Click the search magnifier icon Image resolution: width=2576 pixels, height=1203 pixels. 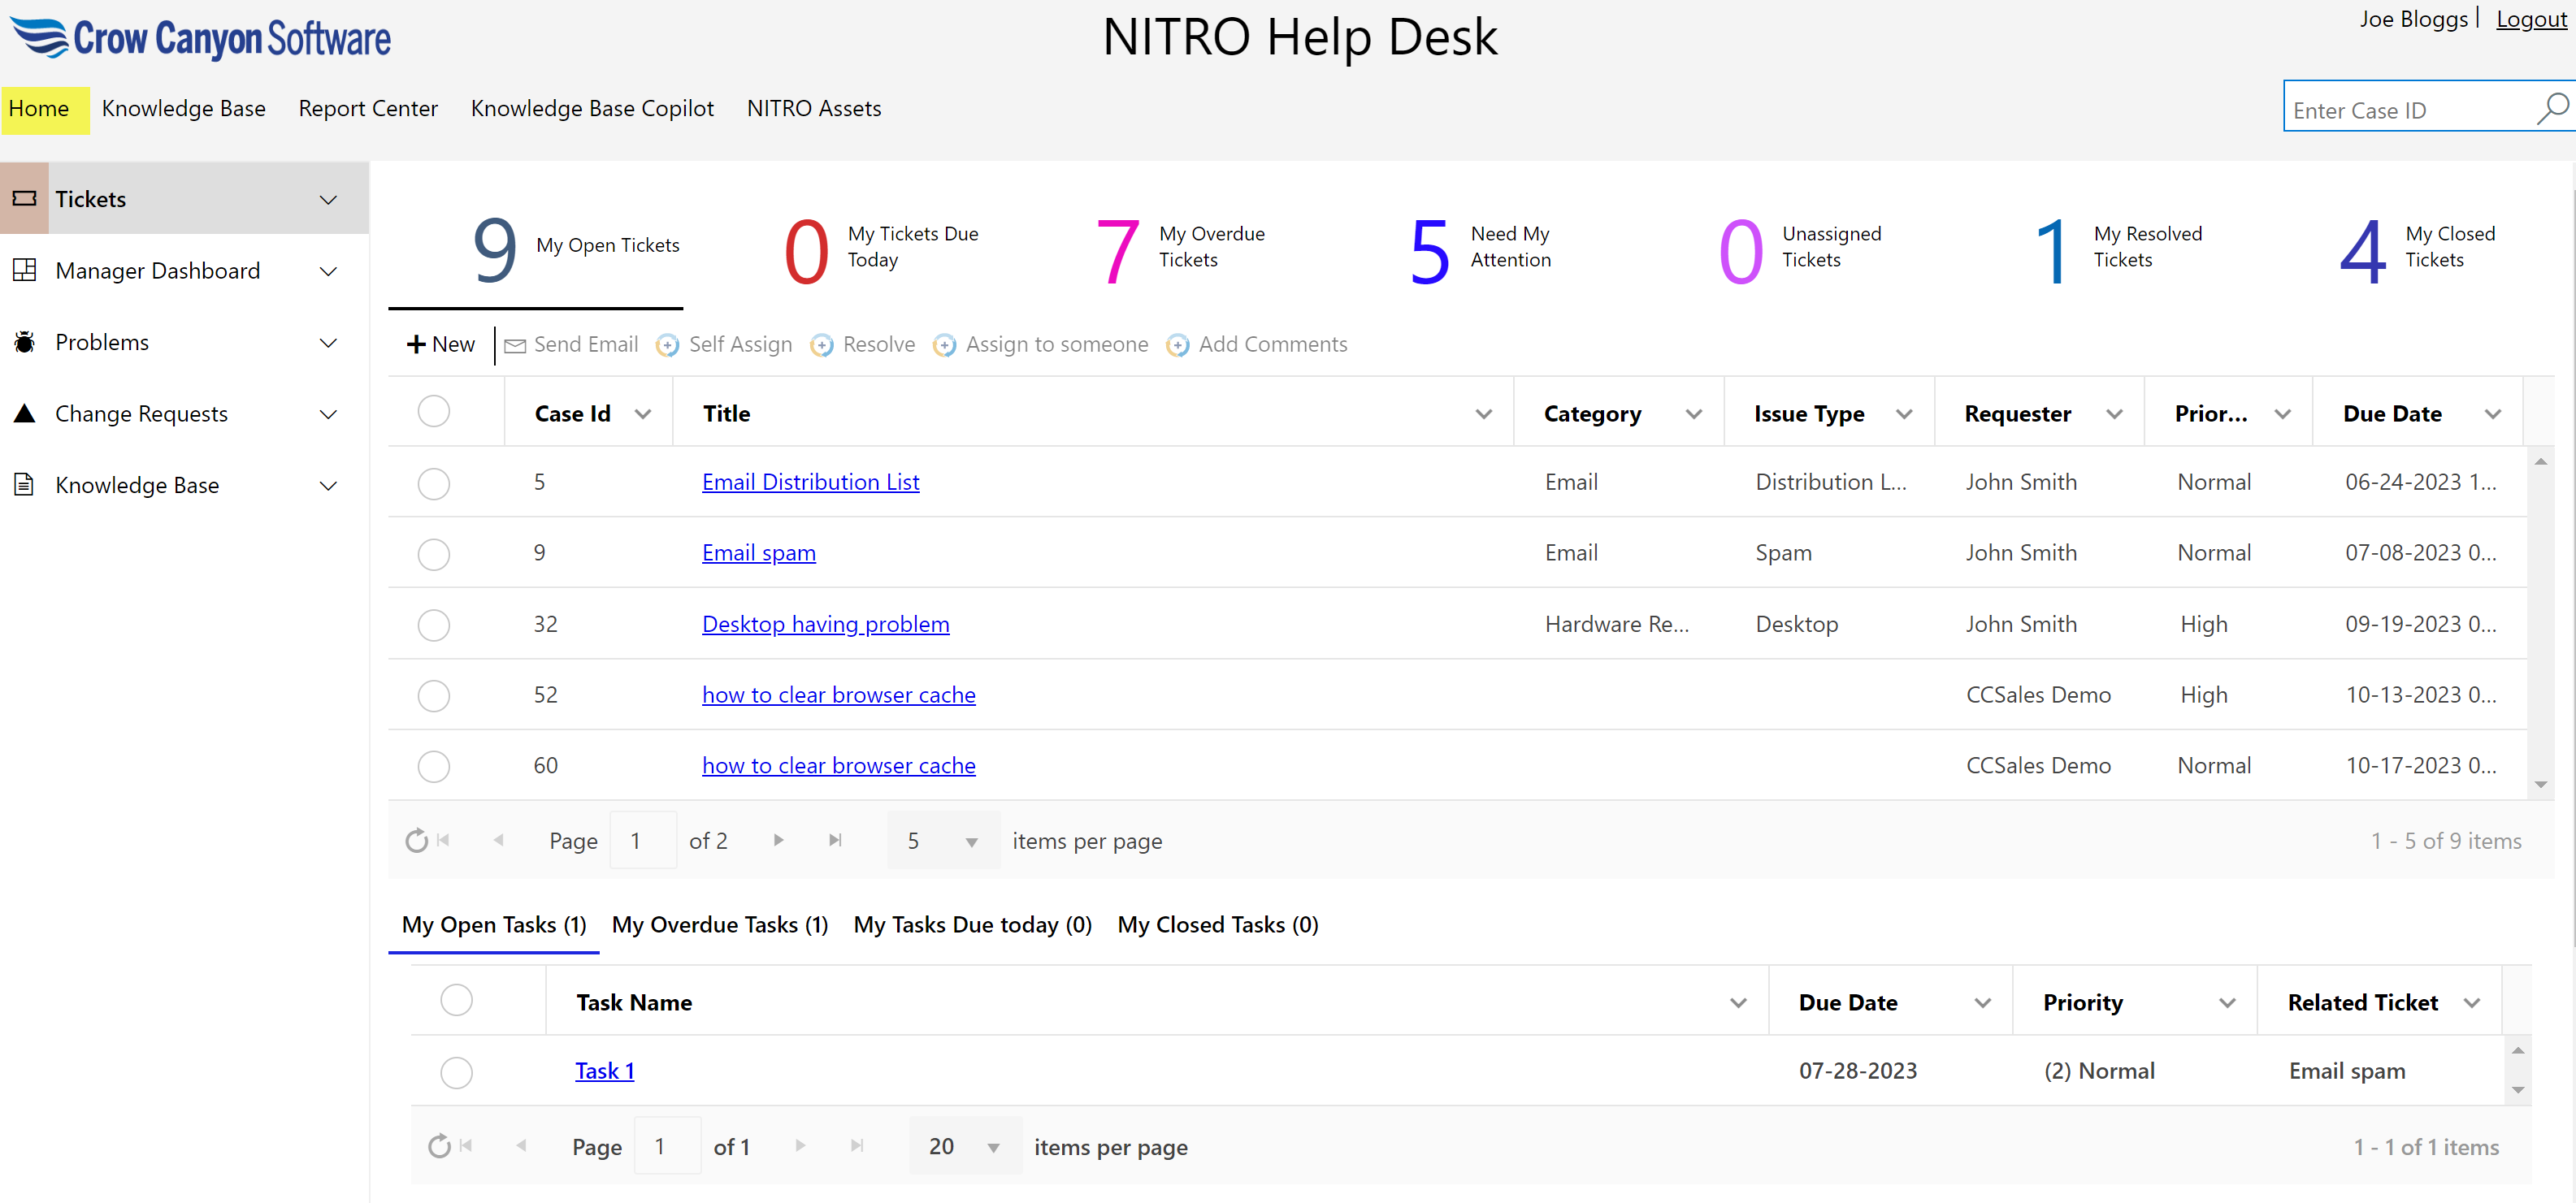click(x=2550, y=108)
